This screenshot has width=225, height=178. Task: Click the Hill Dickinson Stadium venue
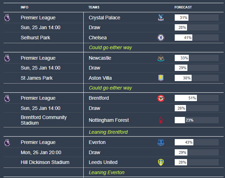(x=45, y=162)
